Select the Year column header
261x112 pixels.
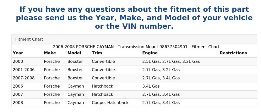18,53
